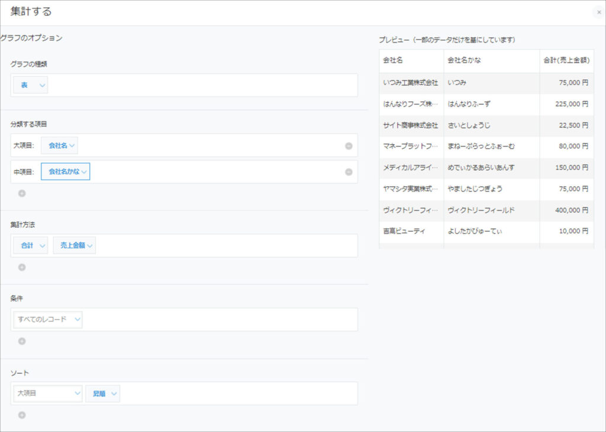Click the まねーぷらっとふぉーむ kana cell
This screenshot has width=606, height=432.
[492, 147]
